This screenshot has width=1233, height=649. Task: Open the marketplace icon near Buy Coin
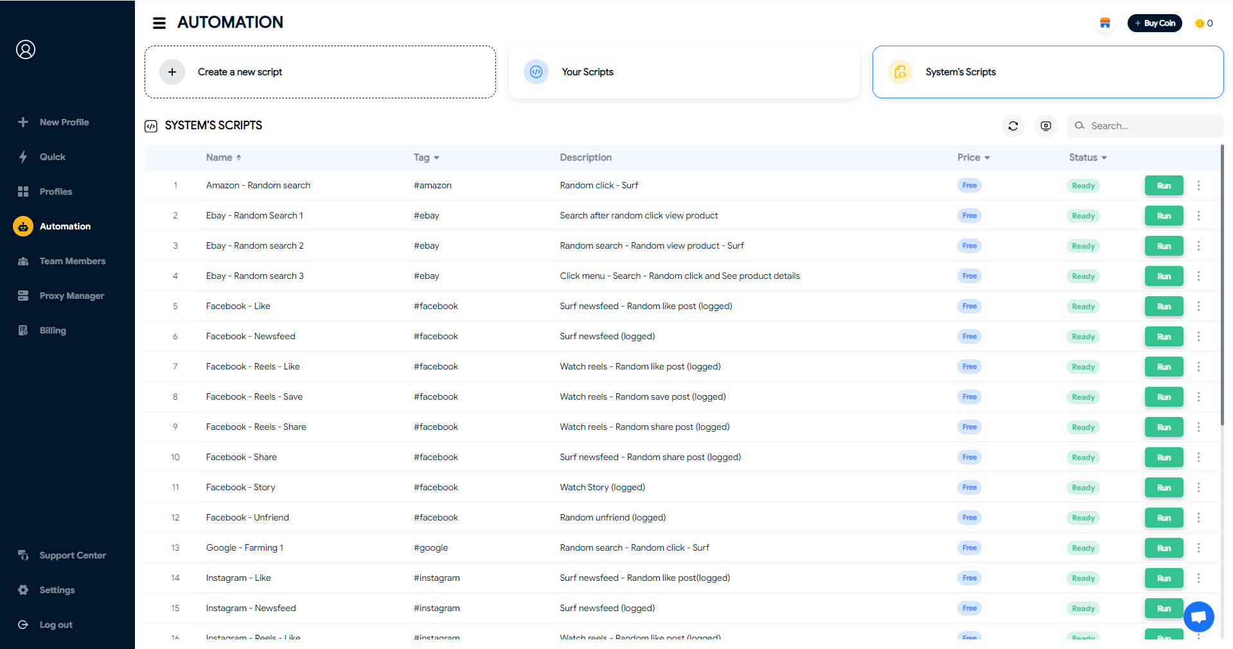coord(1104,23)
